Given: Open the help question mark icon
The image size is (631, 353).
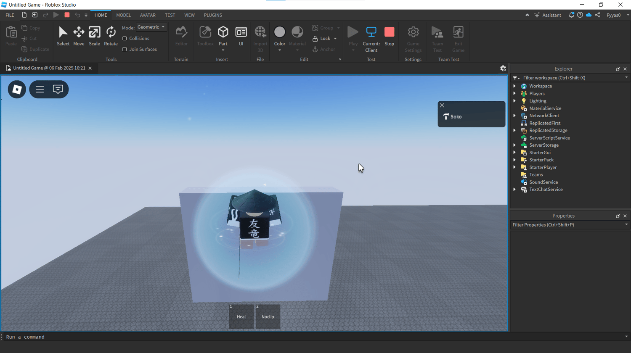Looking at the screenshot, I should click(x=580, y=15).
